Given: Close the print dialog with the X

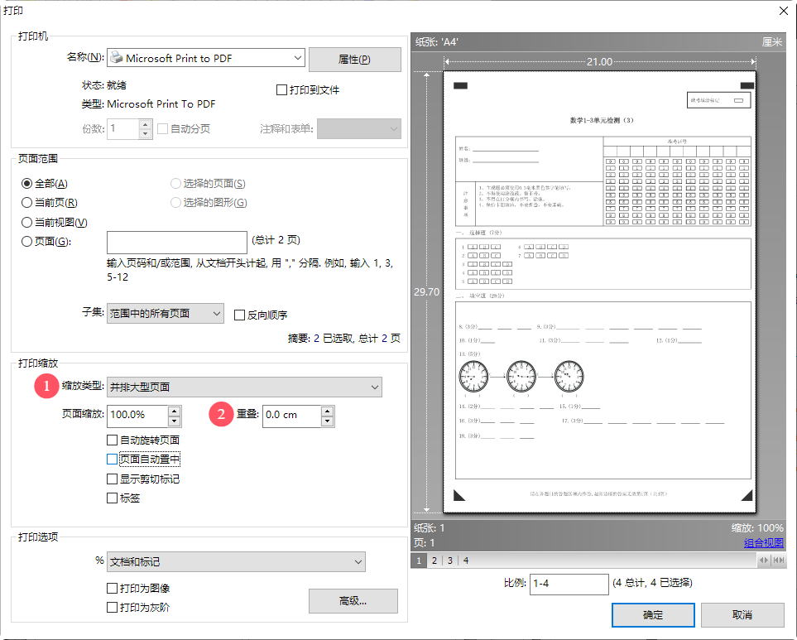Looking at the screenshot, I should [782, 11].
